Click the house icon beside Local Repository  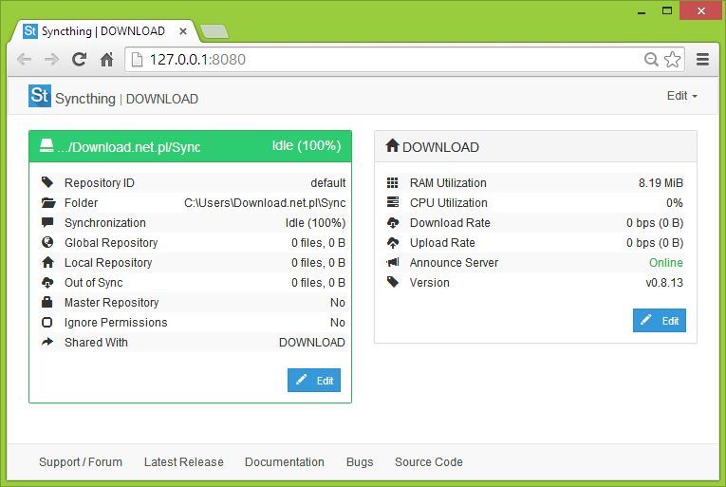pyautogui.click(x=47, y=262)
